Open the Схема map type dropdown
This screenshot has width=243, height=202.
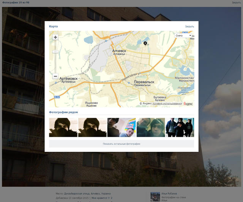[x=183, y=35]
